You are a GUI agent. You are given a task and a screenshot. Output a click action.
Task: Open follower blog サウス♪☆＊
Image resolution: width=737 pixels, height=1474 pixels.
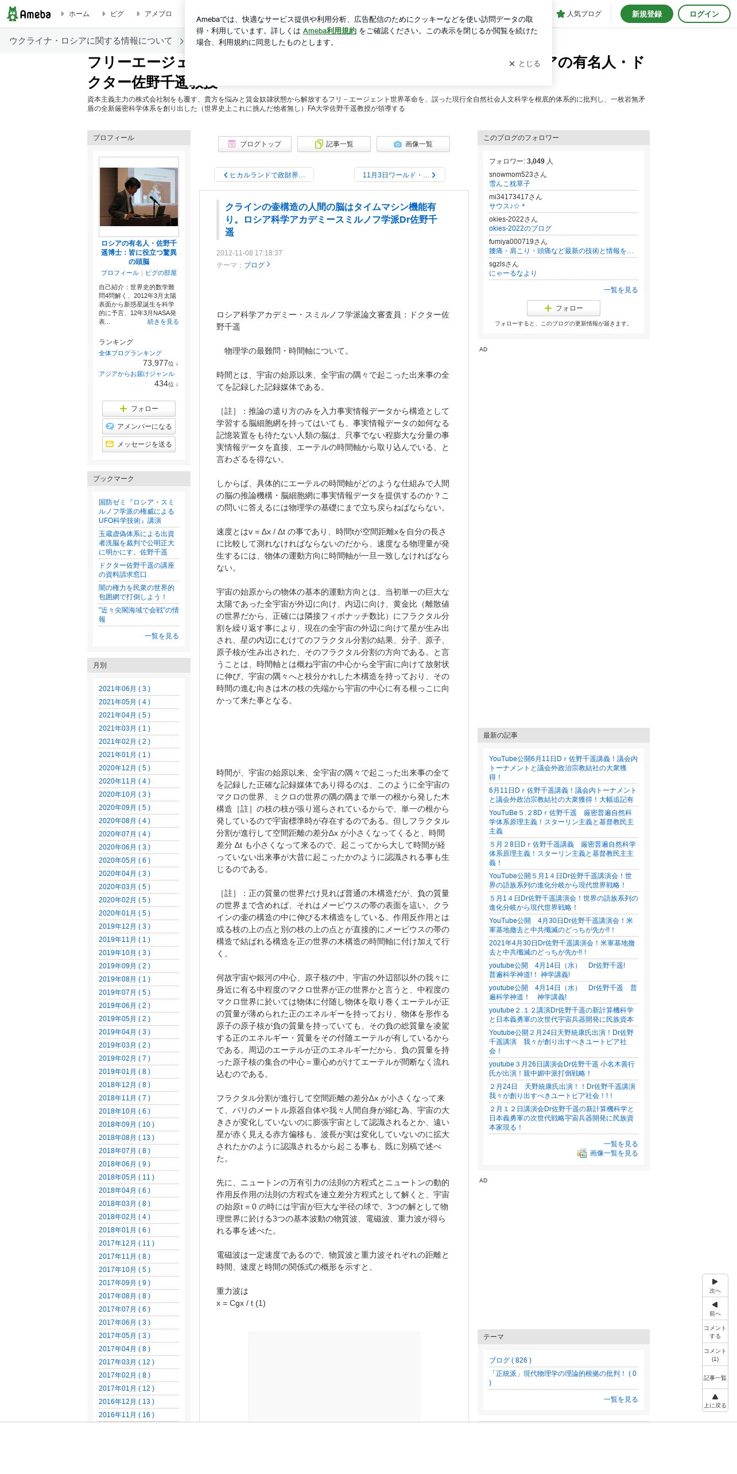coord(507,206)
